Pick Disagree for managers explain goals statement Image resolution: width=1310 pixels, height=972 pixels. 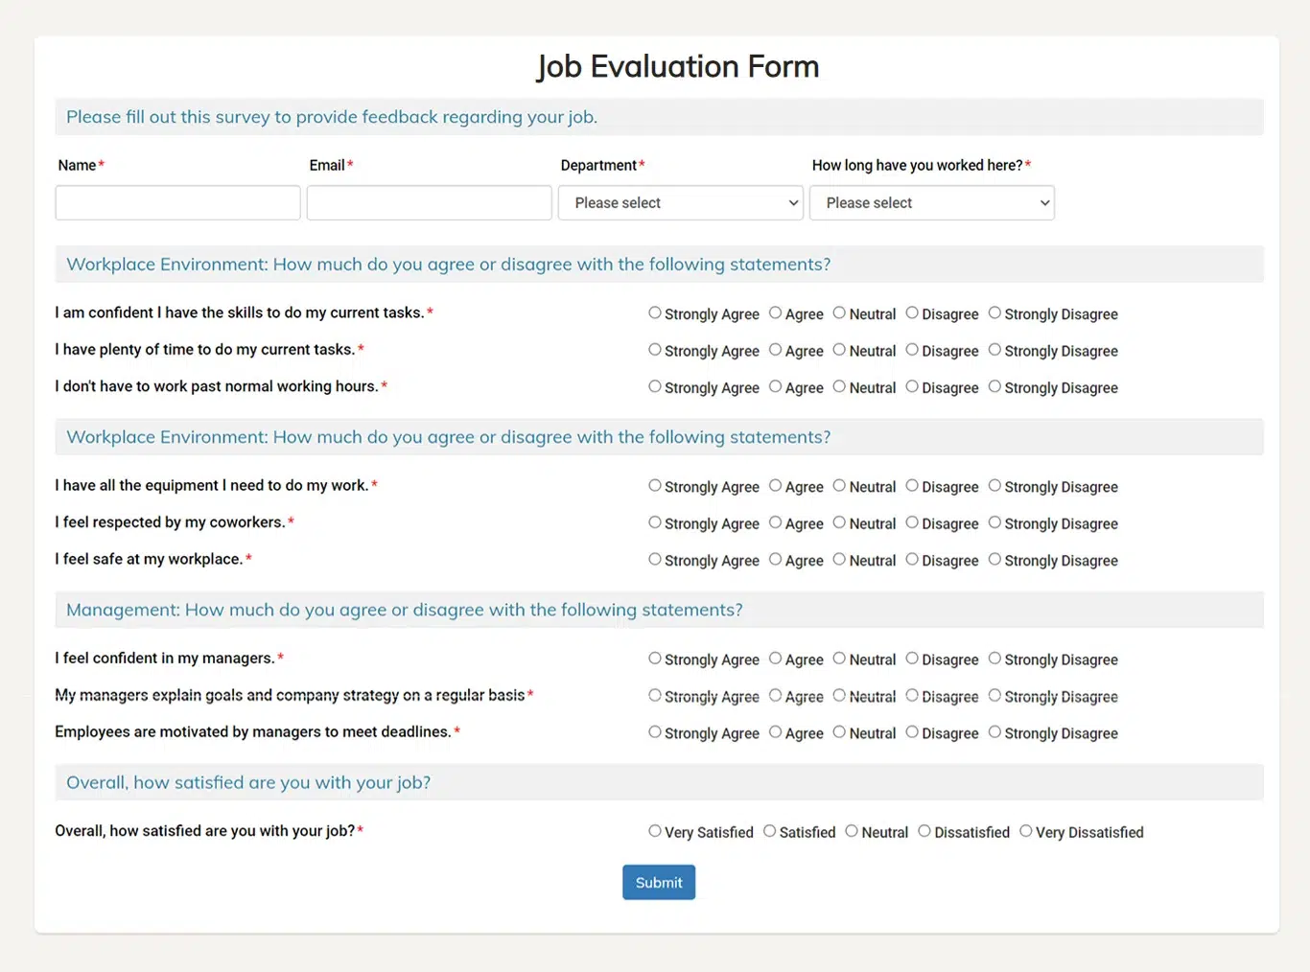point(912,695)
